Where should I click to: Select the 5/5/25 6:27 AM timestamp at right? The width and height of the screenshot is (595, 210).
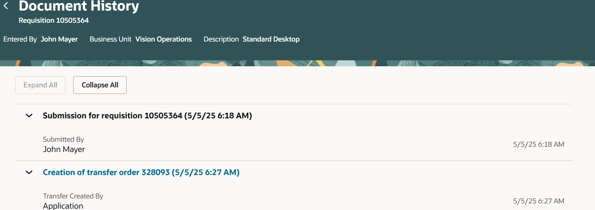pyautogui.click(x=539, y=201)
